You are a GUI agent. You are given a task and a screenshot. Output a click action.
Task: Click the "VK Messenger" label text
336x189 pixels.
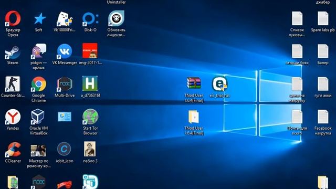pyautogui.click(x=65, y=62)
